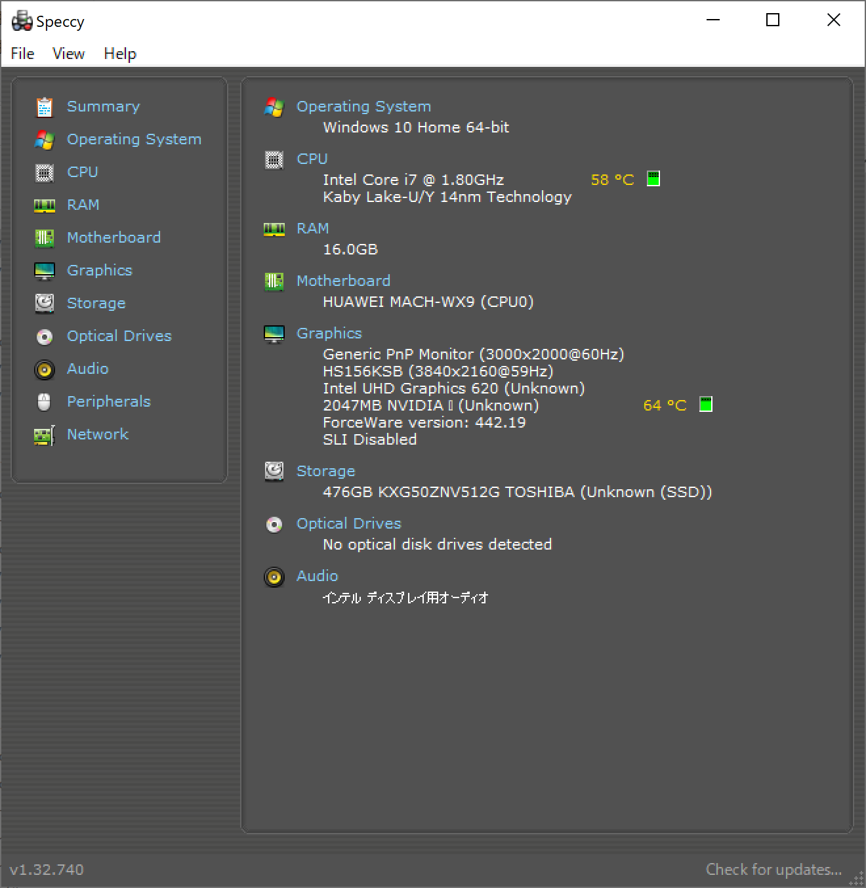Click the Summary clipboard icon in sidebar
866x888 pixels.
(x=44, y=106)
